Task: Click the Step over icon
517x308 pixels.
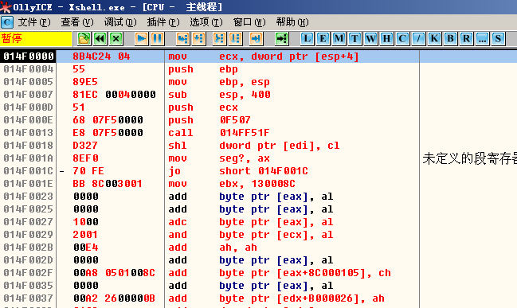Action: [x=199, y=39]
